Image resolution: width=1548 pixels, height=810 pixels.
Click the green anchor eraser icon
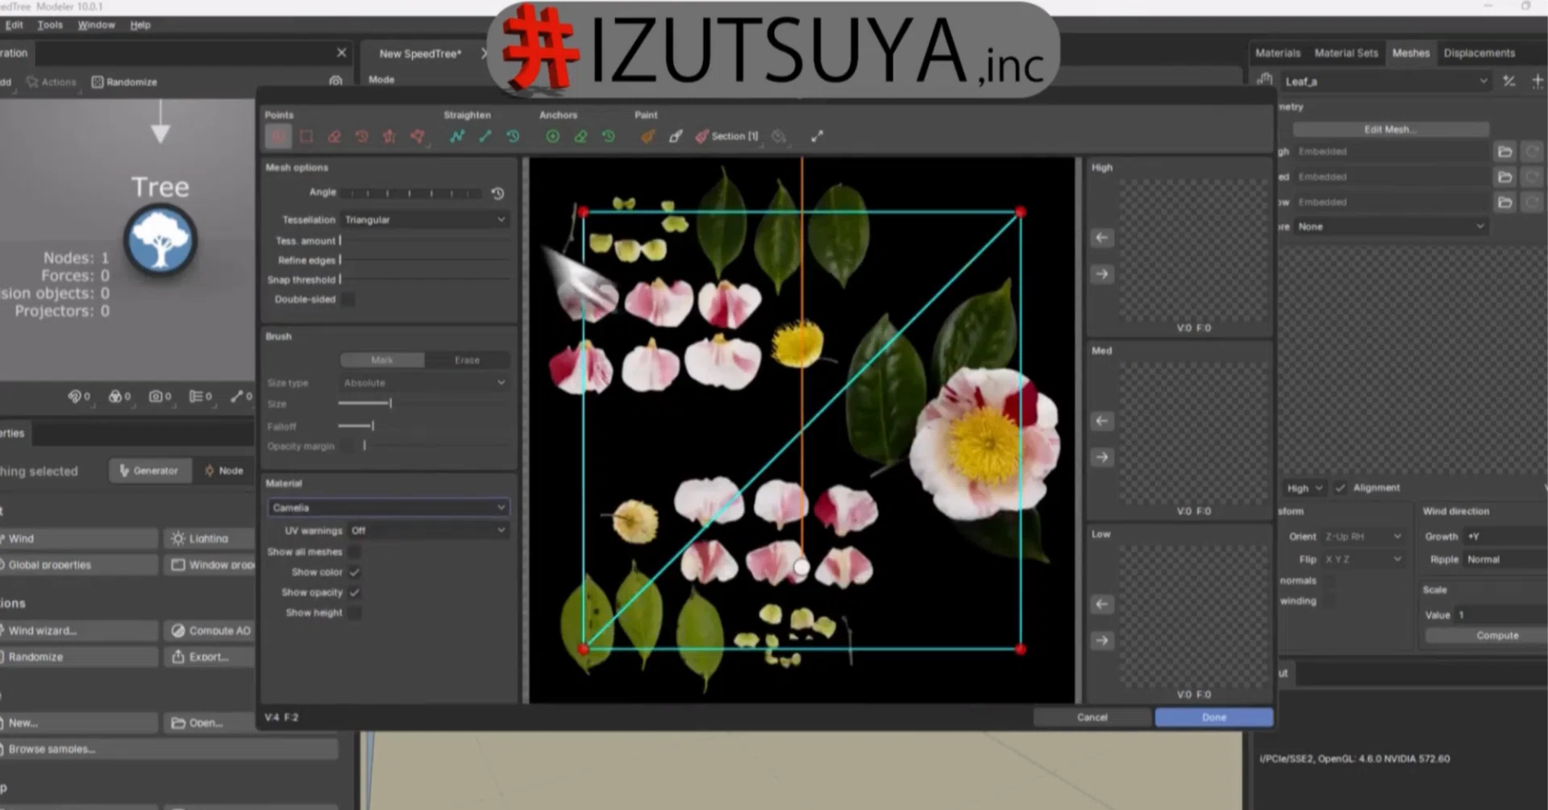coord(580,137)
